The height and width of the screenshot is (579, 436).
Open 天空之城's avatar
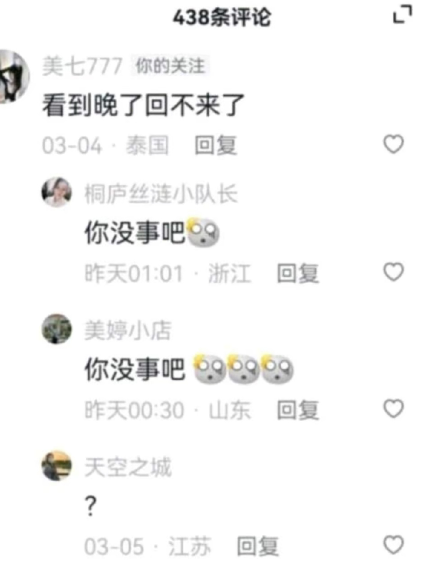57,466
